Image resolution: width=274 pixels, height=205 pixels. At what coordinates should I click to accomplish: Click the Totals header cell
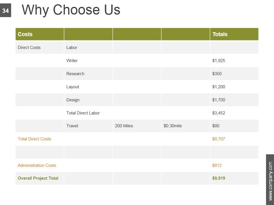point(234,34)
